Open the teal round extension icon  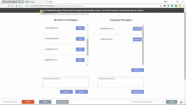coord(172,6)
